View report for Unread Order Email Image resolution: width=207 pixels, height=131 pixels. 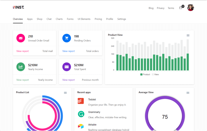pyautogui.click(x=22, y=51)
